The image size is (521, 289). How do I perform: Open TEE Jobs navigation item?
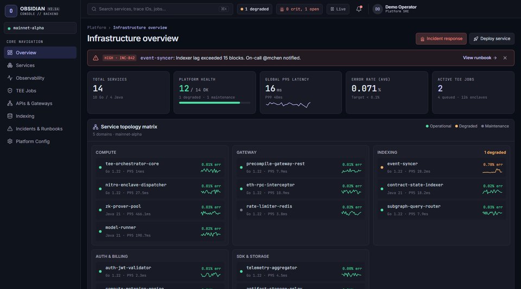[x=40, y=91]
